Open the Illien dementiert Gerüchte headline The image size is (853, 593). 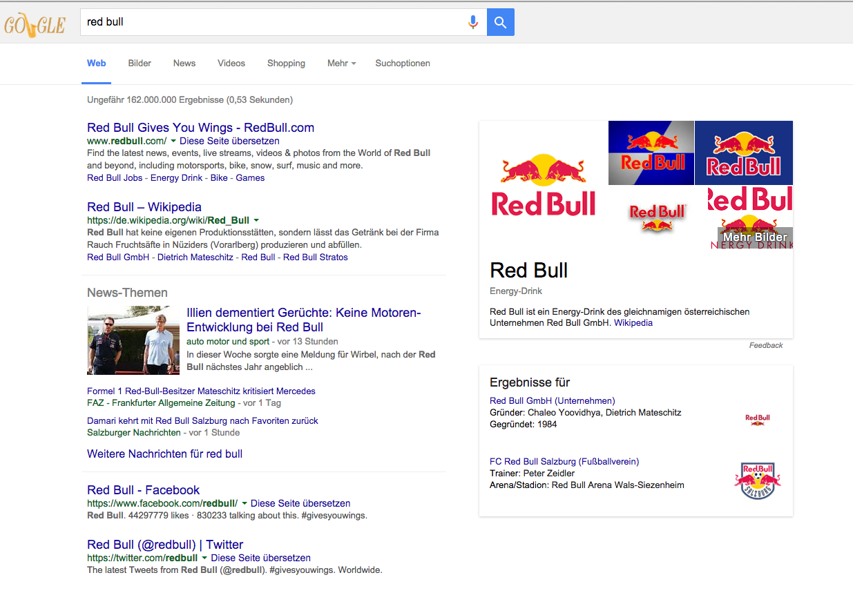tap(304, 320)
